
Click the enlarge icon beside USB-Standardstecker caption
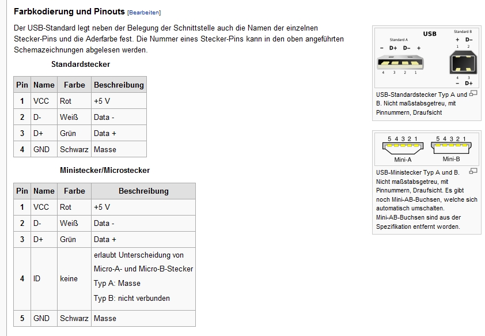coord(473,93)
